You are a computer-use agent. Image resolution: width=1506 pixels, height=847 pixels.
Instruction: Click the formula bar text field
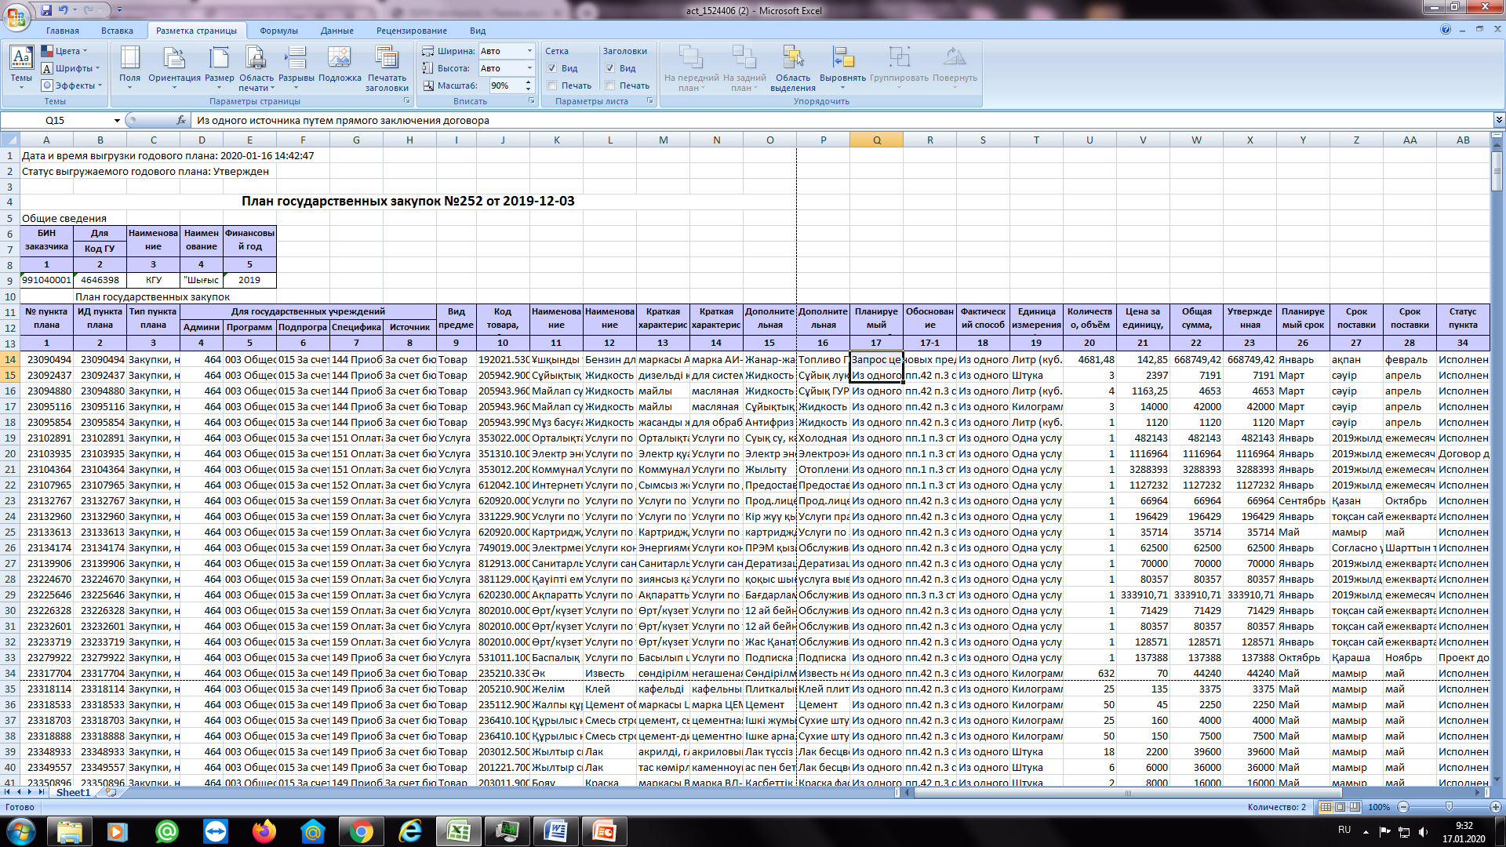pos(842,120)
